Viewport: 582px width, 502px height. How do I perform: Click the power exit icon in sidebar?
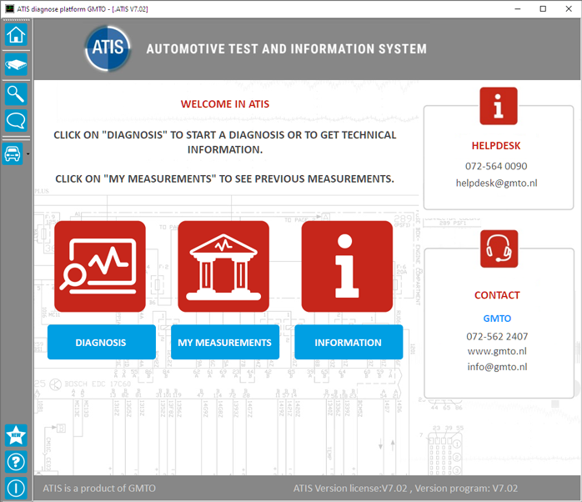[16, 489]
